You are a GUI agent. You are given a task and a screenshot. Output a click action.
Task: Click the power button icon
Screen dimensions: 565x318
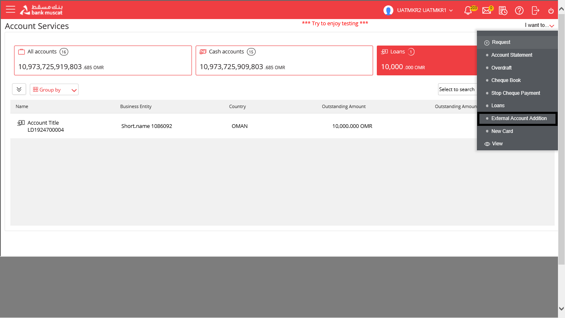click(x=551, y=11)
